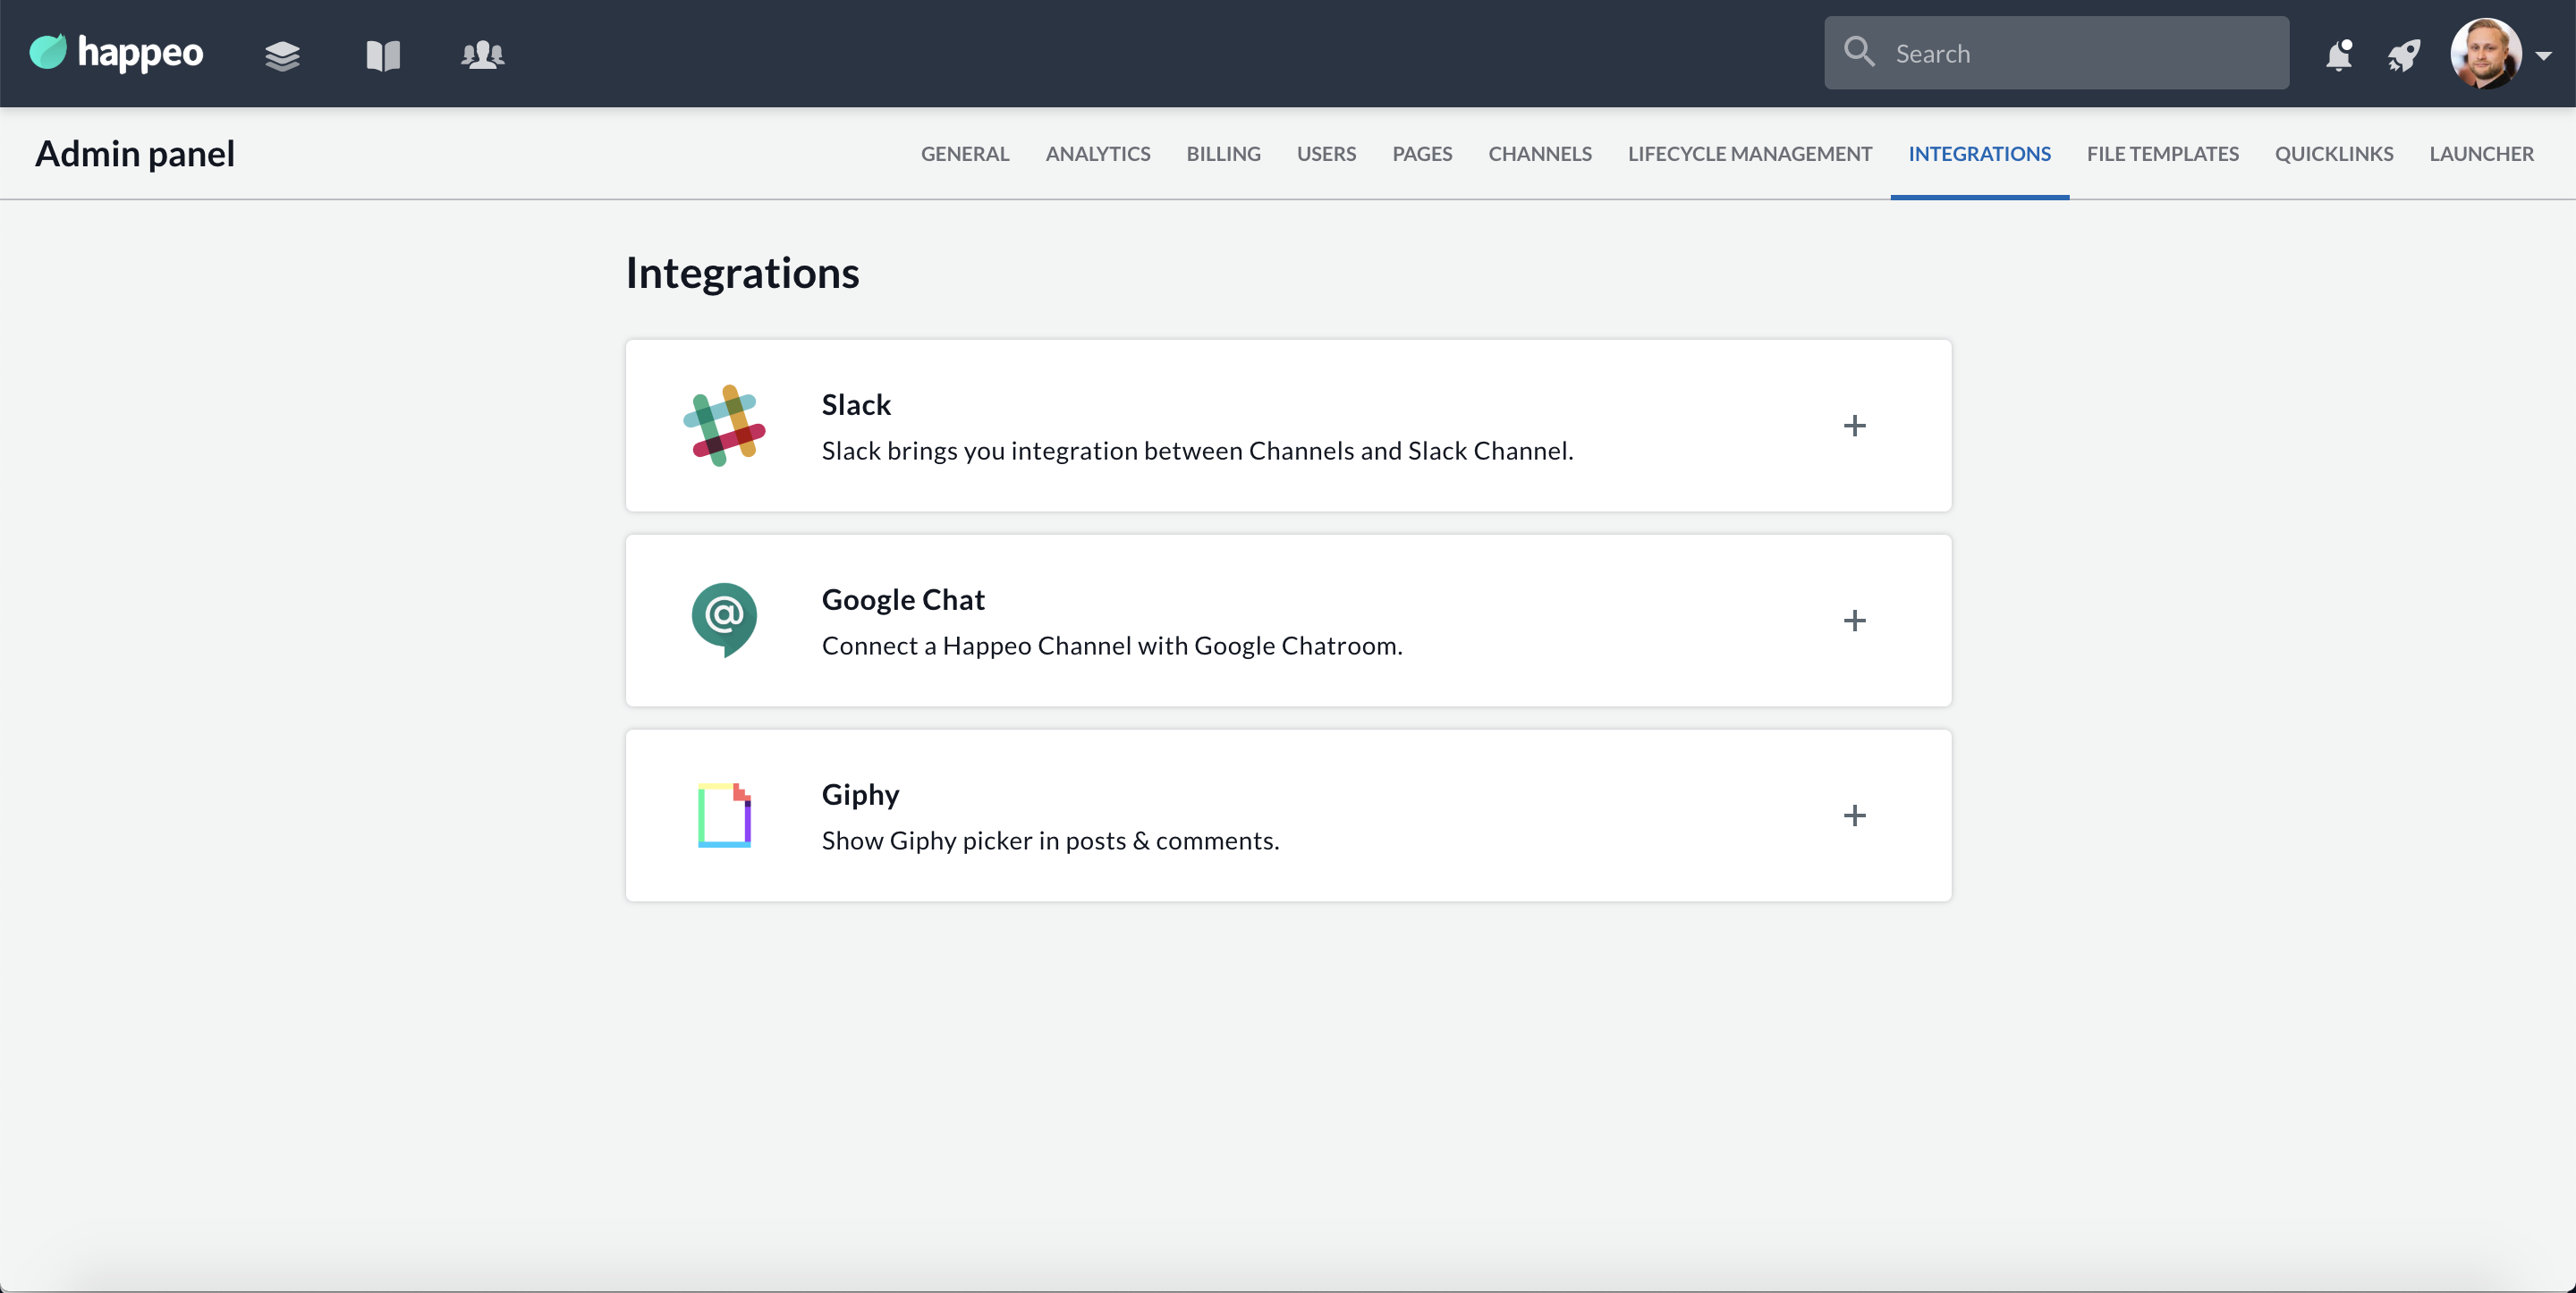Click the Google Chat logo icon
Image resolution: width=2576 pixels, height=1293 pixels.
click(x=724, y=620)
